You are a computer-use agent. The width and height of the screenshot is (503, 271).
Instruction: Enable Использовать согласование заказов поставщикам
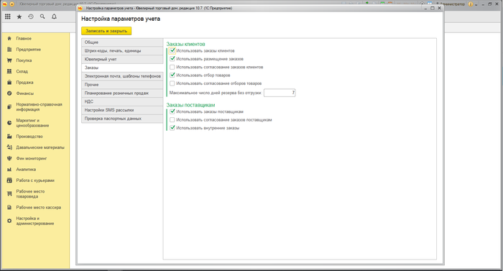172,120
